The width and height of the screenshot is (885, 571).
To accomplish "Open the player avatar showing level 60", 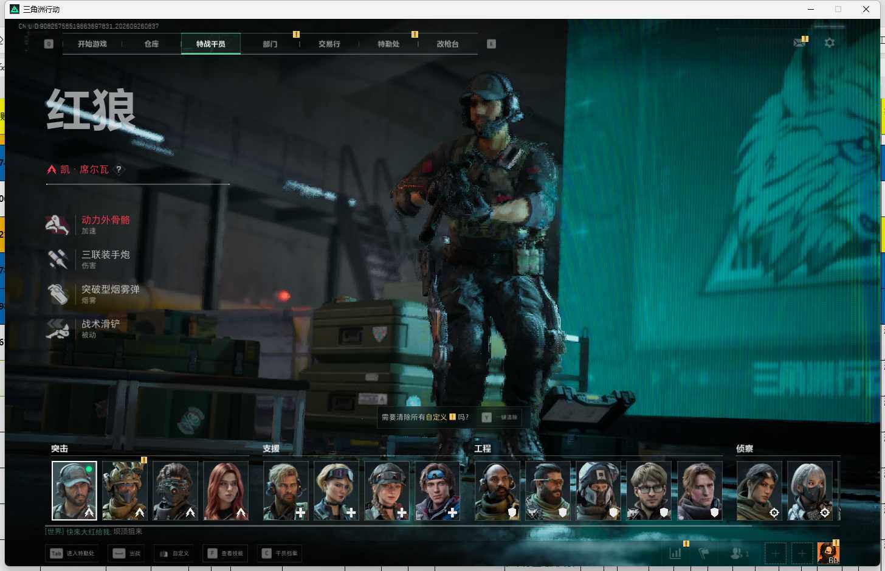I will pyautogui.click(x=828, y=553).
